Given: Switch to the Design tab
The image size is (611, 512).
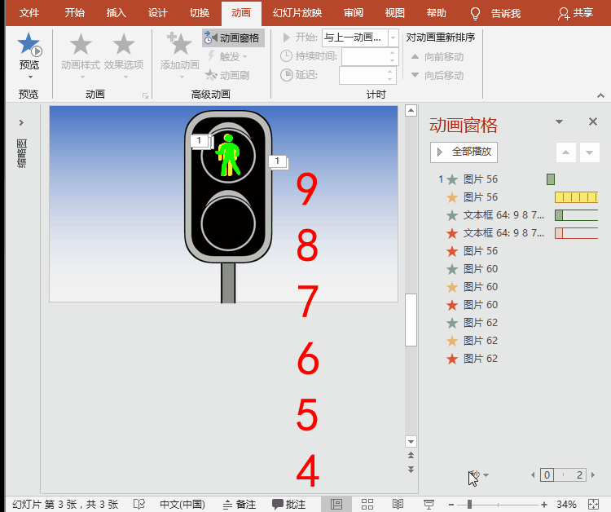Looking at the screenshot, I should 157,13.
